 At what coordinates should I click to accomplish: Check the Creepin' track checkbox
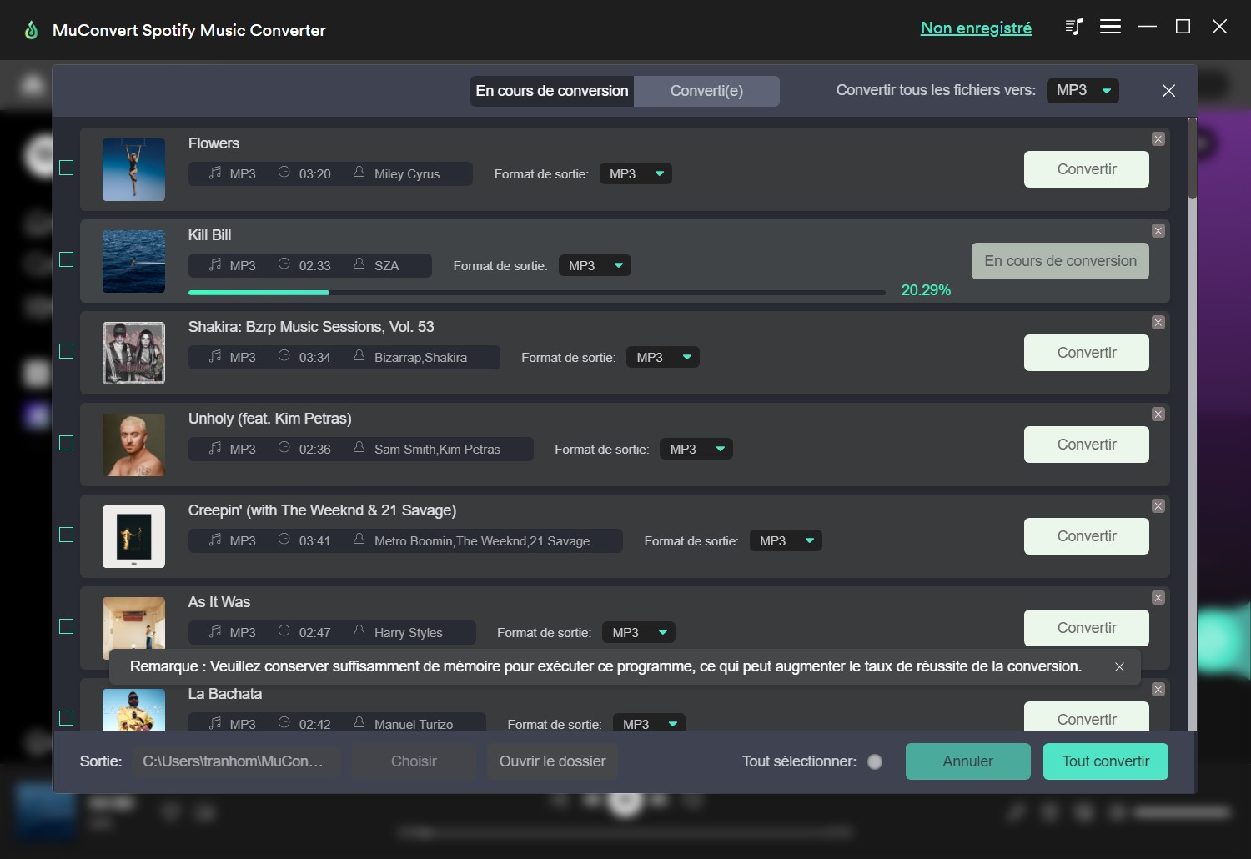pos(67,535)
